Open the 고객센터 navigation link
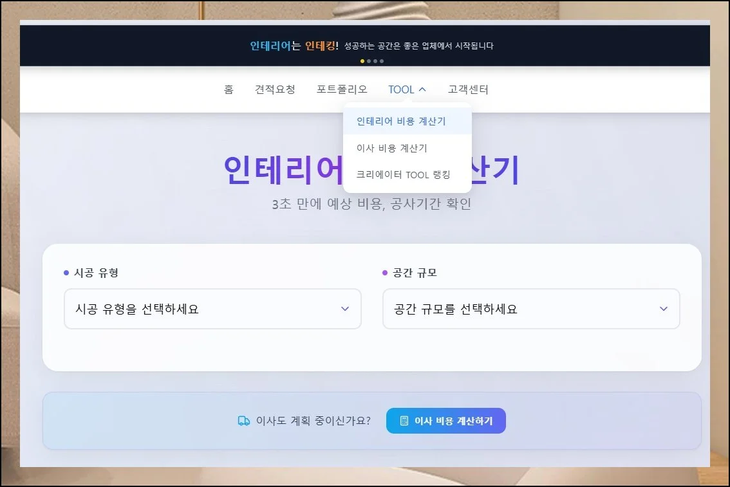This screenshot has width=730, height=487. pos(468,89)
